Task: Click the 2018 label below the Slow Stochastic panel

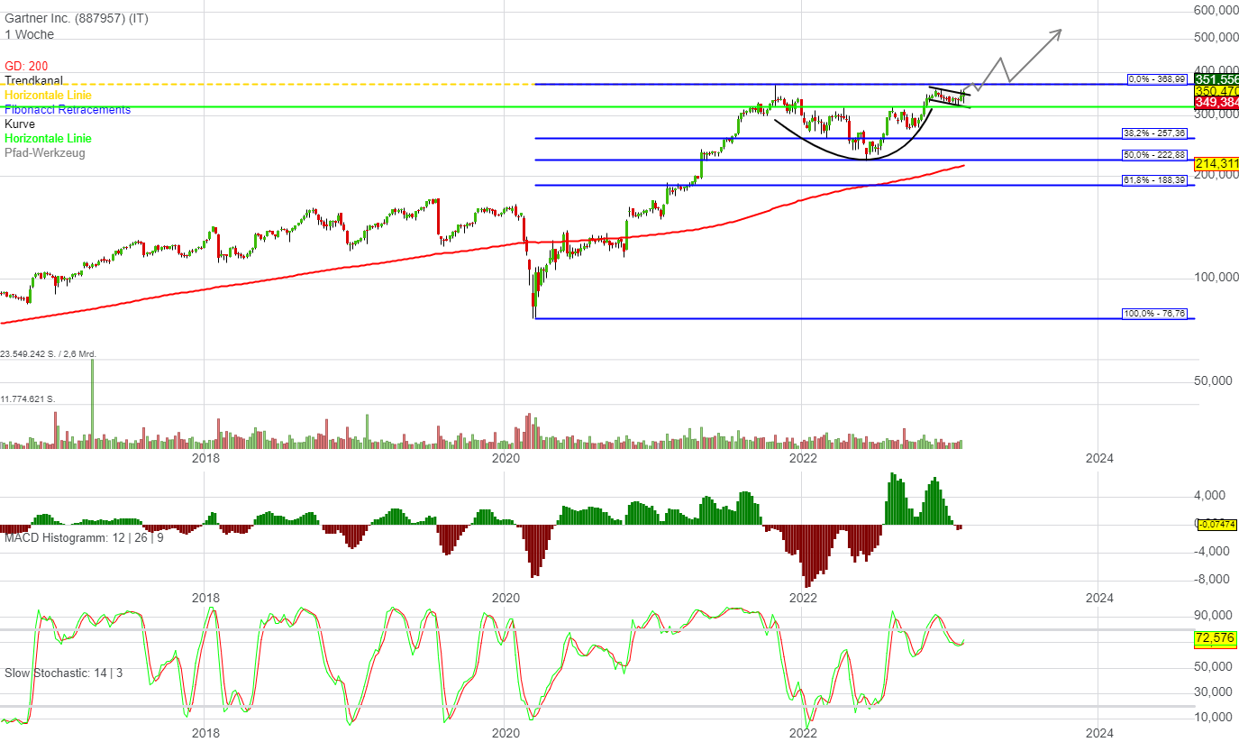Action: pyautogui.click(x=206, y=734)
